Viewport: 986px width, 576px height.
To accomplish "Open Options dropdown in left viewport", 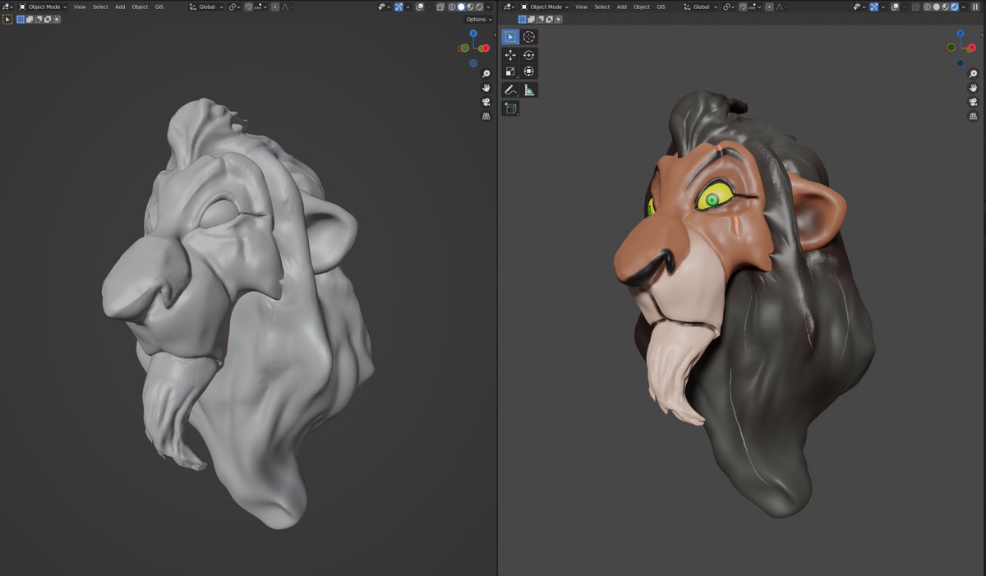I will click(x=477, y=19).
